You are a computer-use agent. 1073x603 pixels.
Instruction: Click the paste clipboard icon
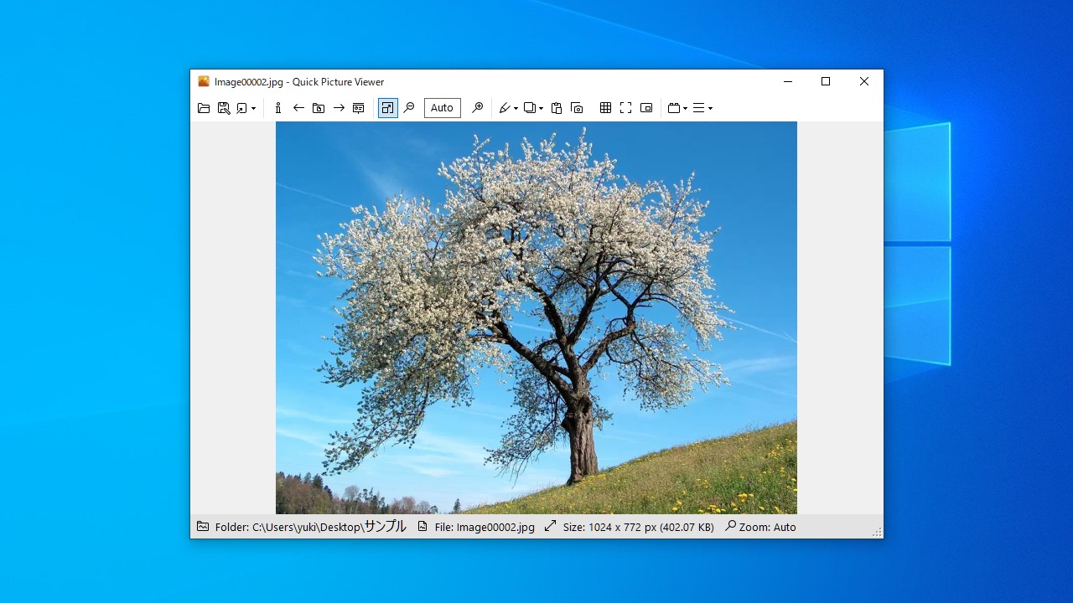(x=557, y=108)
